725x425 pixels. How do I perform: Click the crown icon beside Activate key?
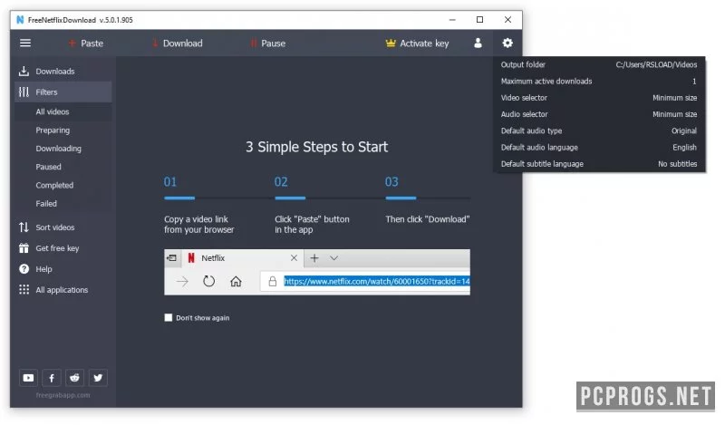pyautogui.click(x=391, y=43)
